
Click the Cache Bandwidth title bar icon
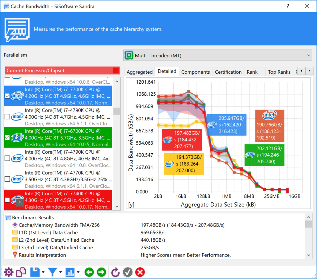(6, 6)
